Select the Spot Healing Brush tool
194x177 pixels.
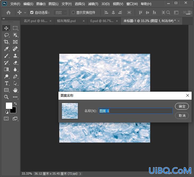15,49
